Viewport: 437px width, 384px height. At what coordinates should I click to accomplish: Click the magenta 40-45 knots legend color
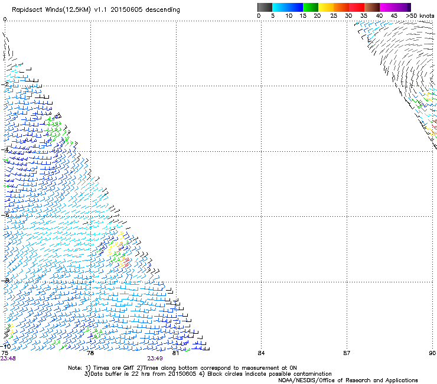(x=387, y=7)
